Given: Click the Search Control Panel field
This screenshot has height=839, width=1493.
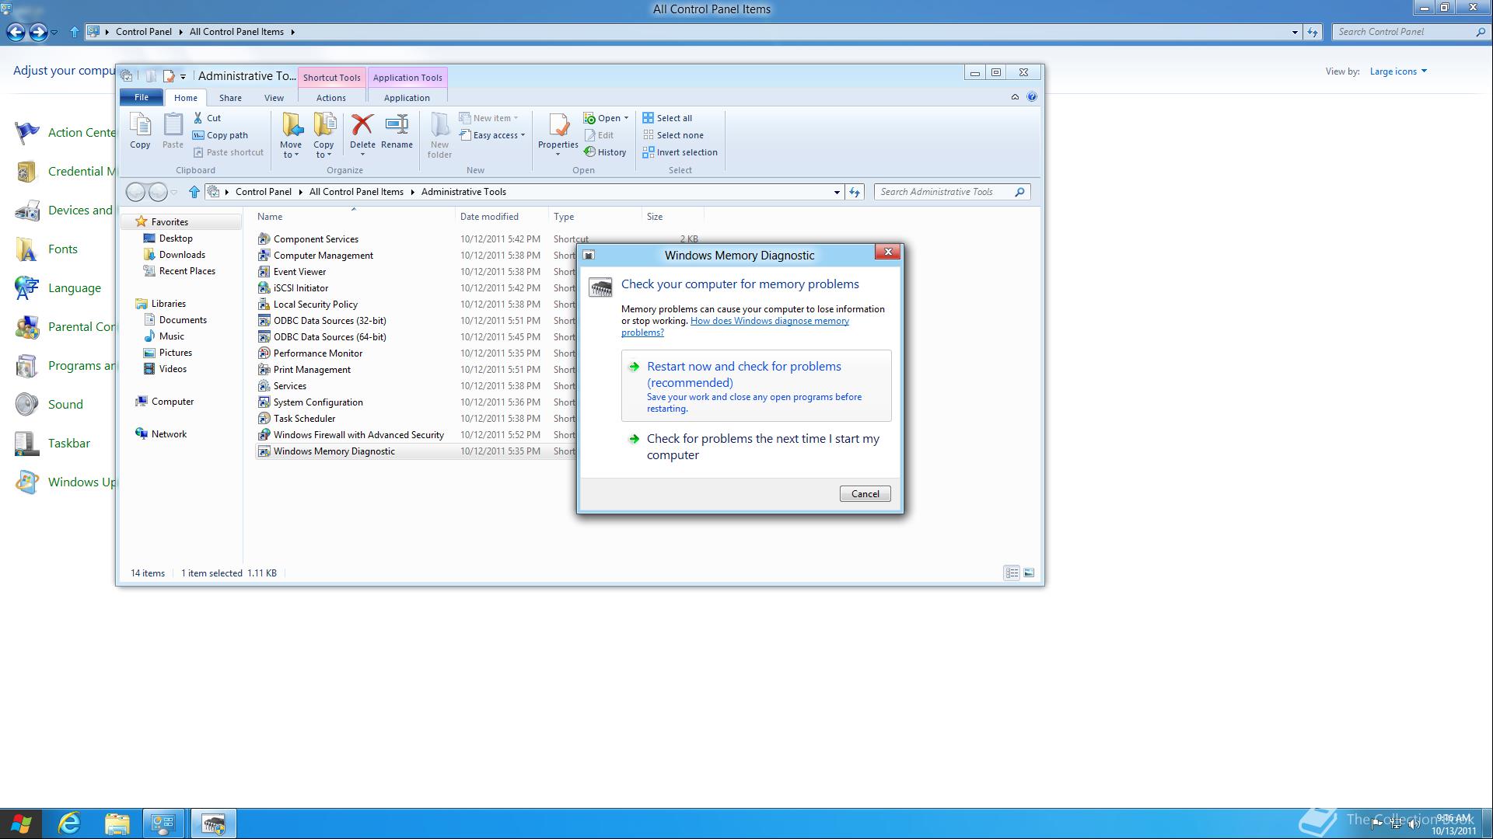Looking at the screenshot, I should point(1411,32).
